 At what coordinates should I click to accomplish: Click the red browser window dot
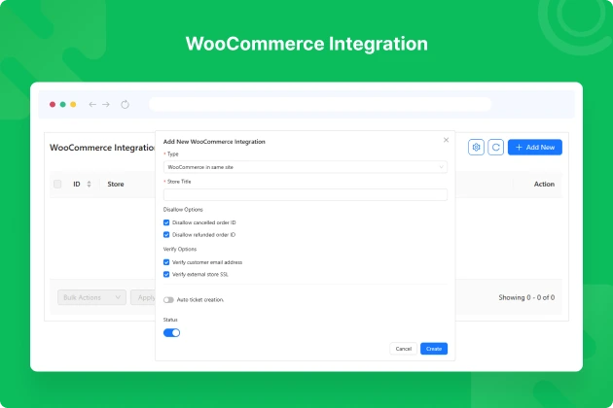(x=53, y=104)
